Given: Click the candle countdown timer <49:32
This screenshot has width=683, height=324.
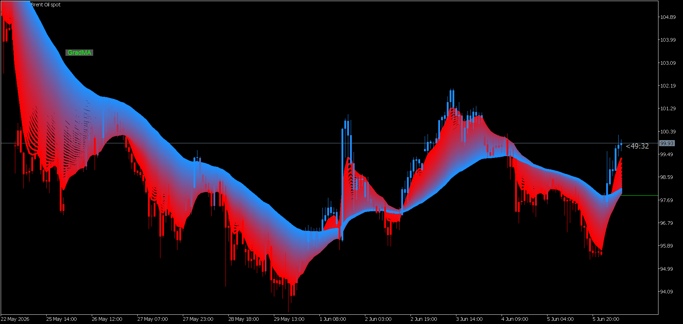Looking at the screenshot, I should click(x=637, y=146).
